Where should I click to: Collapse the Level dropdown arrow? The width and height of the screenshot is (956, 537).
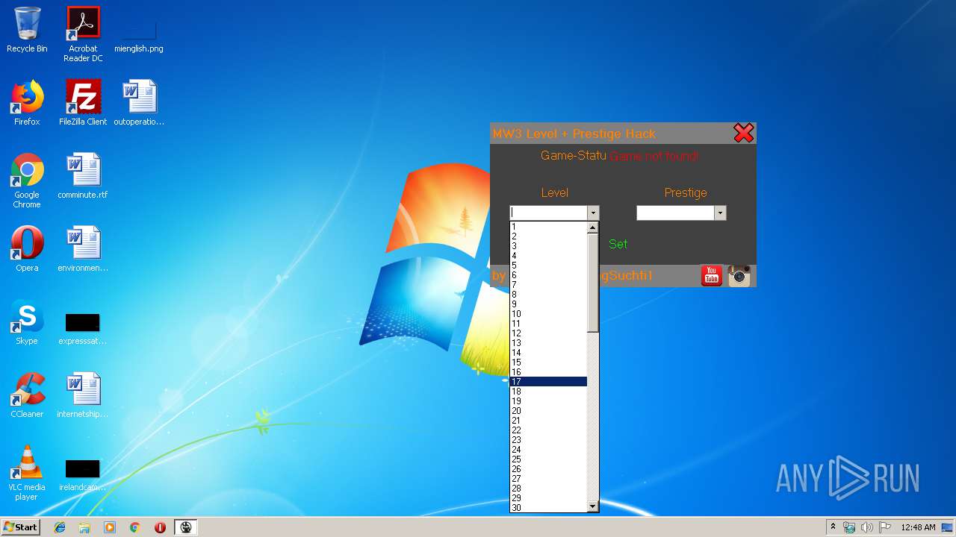tap(593, 213)
